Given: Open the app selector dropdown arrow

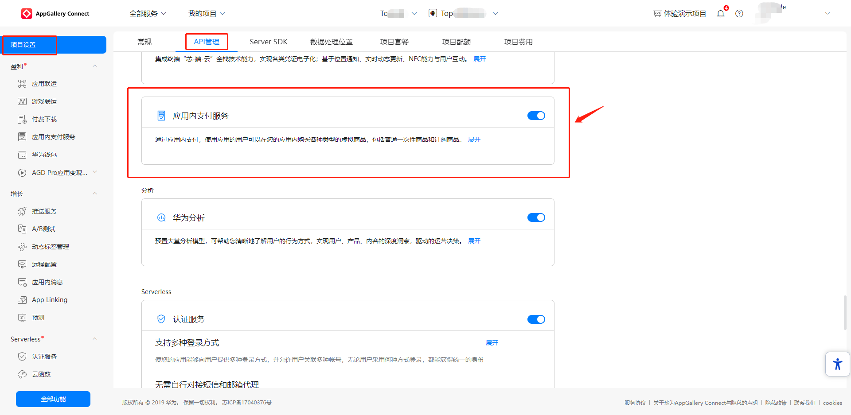Looking at the screenshot, I should pos(496,14).
